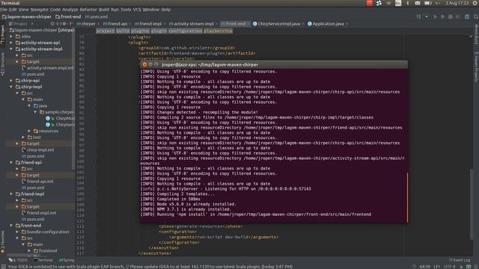Expand the .idea folder
The height and width of the screenshot is (269, 479).
(11, 37)
